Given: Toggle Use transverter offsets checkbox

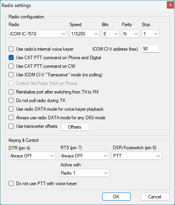Looking at the screenshot, I should click(x=11, y=126).
